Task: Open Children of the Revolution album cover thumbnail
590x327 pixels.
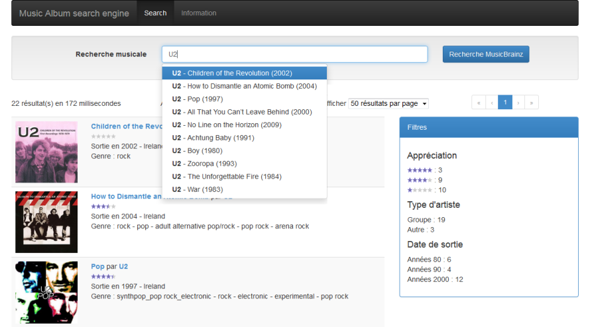Action: pos(46,152)
